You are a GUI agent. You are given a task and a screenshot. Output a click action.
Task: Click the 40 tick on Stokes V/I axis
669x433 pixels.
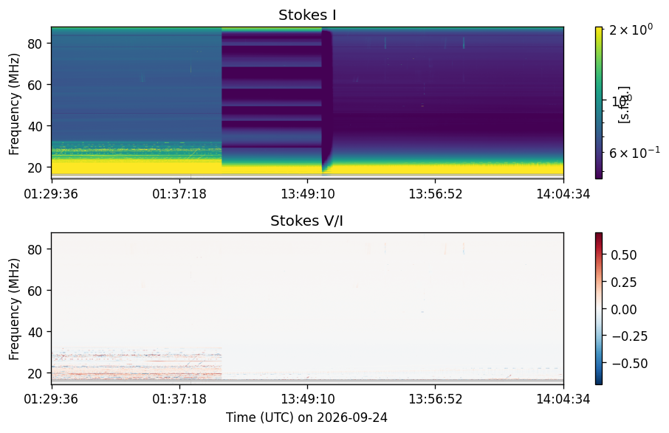[x=35, y=332]
